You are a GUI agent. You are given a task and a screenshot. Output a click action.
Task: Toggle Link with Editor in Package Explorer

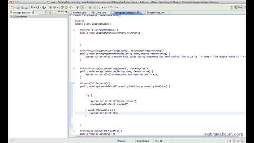50,12
